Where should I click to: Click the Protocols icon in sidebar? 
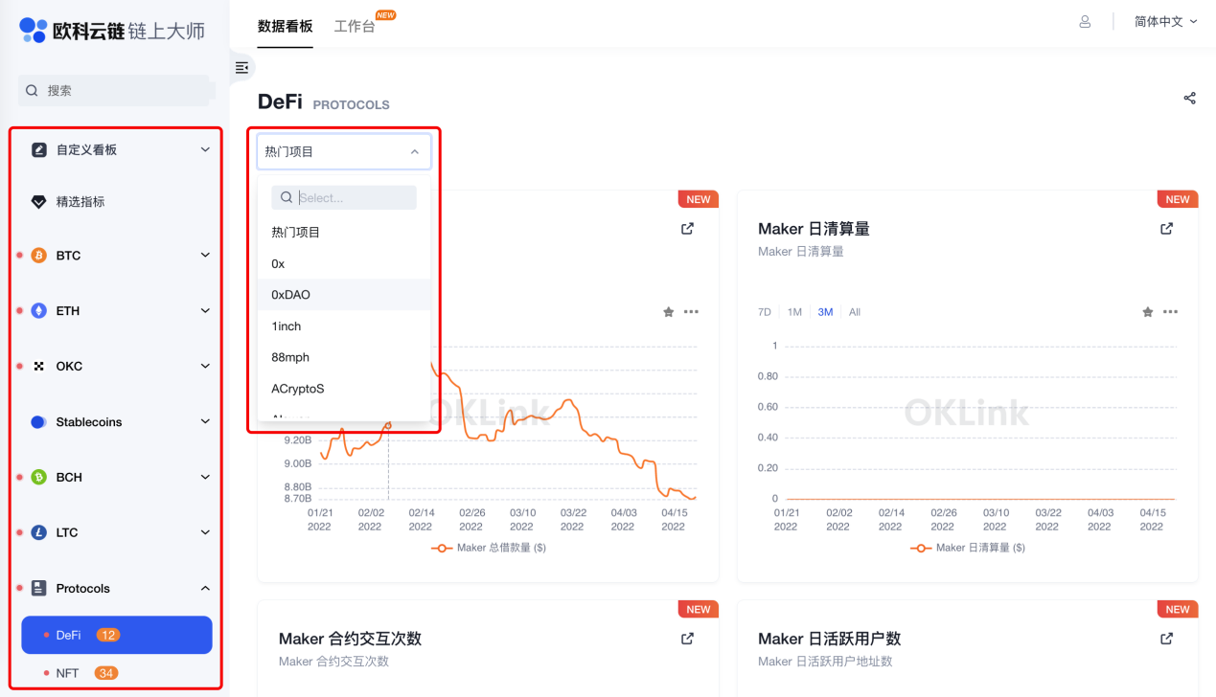[x=38, y=588]
